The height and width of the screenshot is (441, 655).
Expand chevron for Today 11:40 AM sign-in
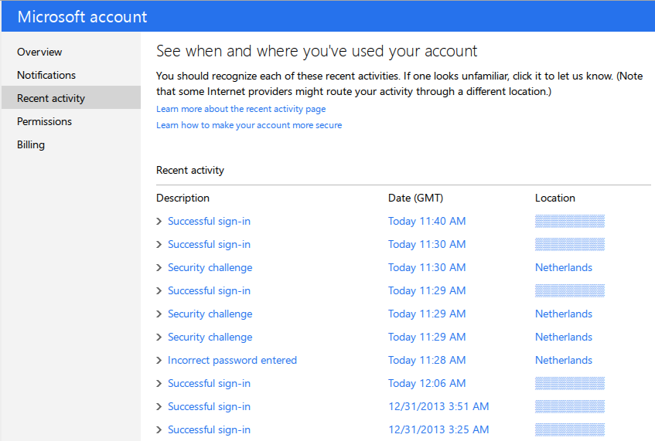(x=159, y=222)
